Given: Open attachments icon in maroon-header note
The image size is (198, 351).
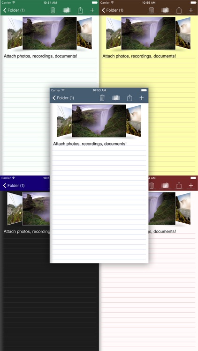Looking at the screenshot, I should pos(165,186).
